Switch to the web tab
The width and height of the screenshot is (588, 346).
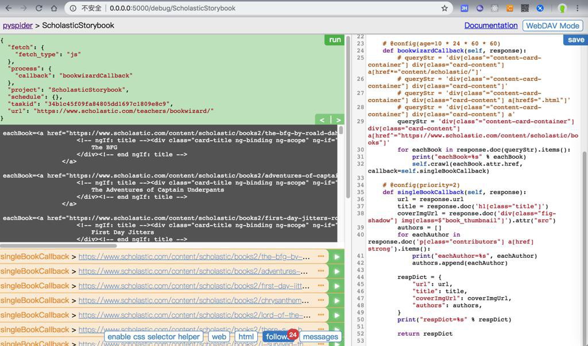219,337
